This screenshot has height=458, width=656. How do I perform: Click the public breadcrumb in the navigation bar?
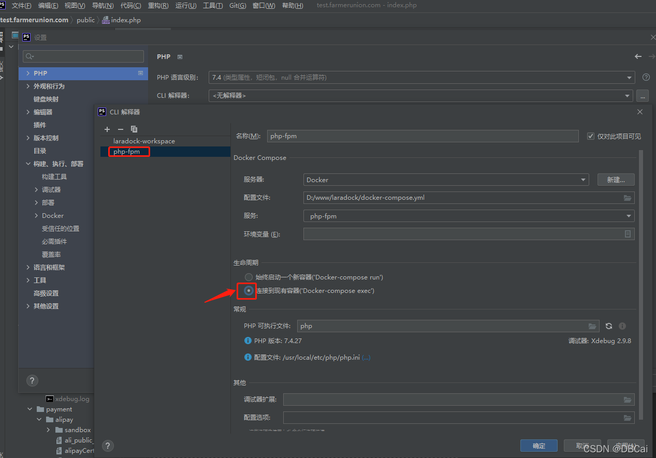click(x=86, y=20)
